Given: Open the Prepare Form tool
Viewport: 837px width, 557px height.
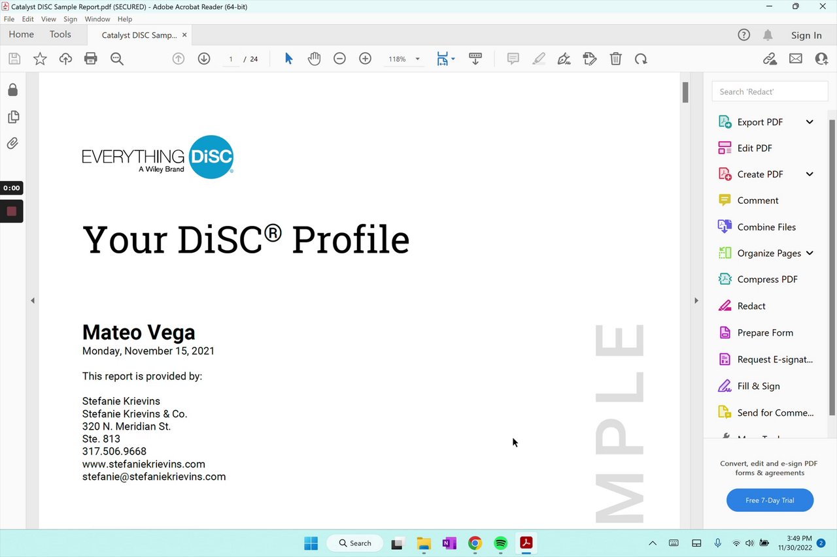Looking at the screenshot, I should point(765,333).
